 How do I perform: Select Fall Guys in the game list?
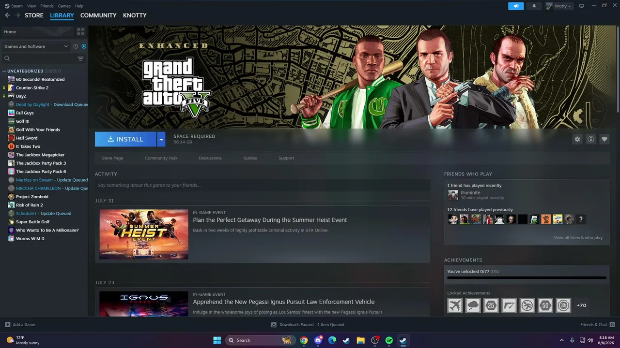click(x=25, y=113)
